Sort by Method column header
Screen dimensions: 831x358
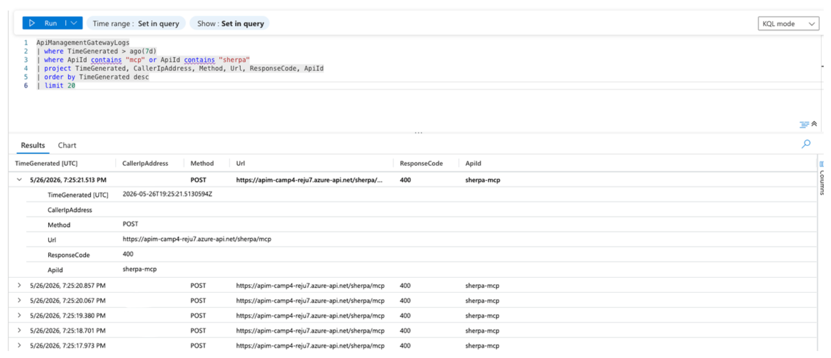tap(202, 163)
